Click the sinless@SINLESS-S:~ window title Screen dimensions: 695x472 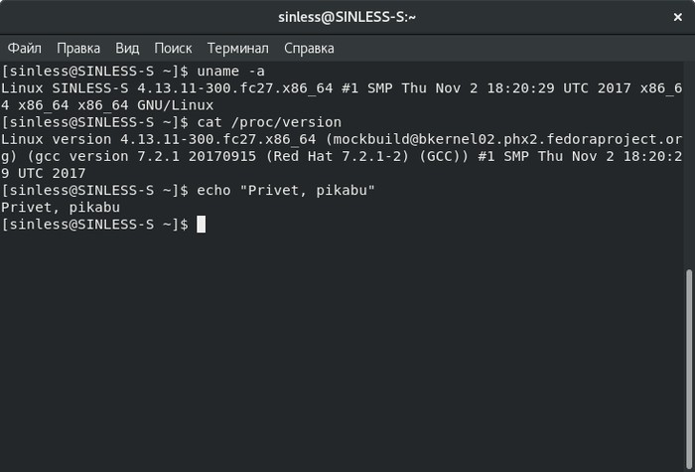[347, 17]
